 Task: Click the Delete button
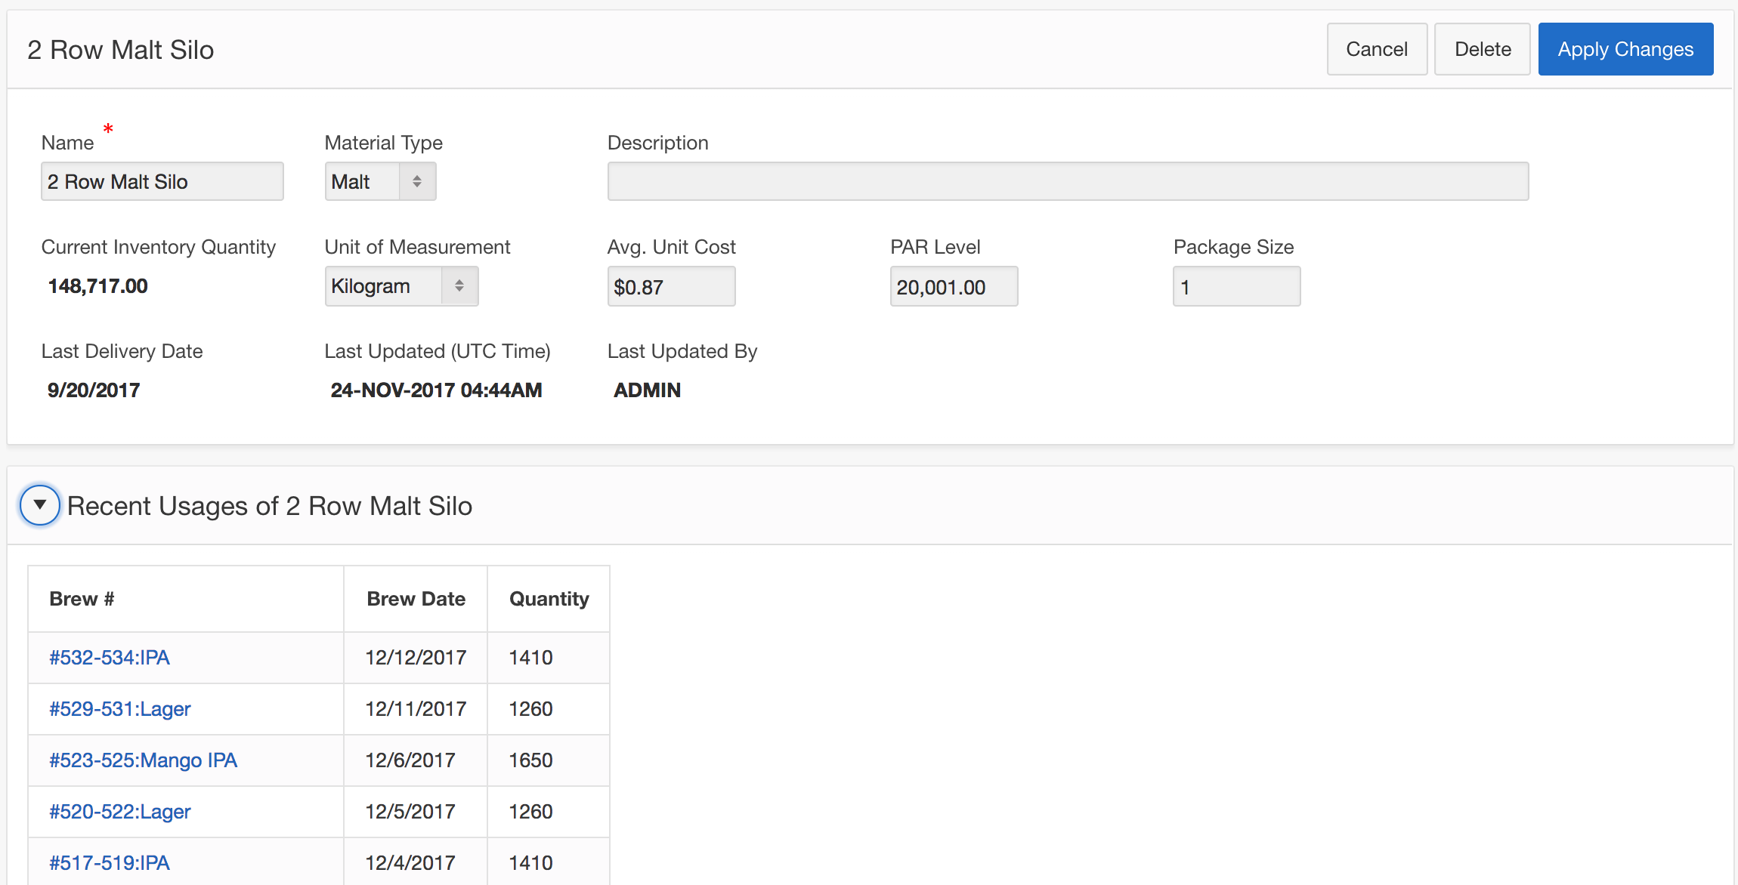pos(1482,50)
